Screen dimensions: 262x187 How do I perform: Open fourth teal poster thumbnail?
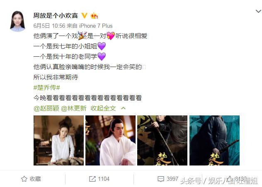click(x=214, y=141)
